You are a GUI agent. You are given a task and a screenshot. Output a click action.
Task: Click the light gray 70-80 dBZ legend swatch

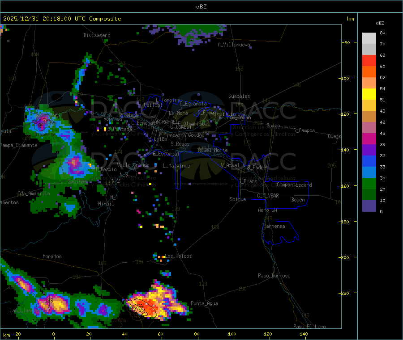(x=369, y=38)
